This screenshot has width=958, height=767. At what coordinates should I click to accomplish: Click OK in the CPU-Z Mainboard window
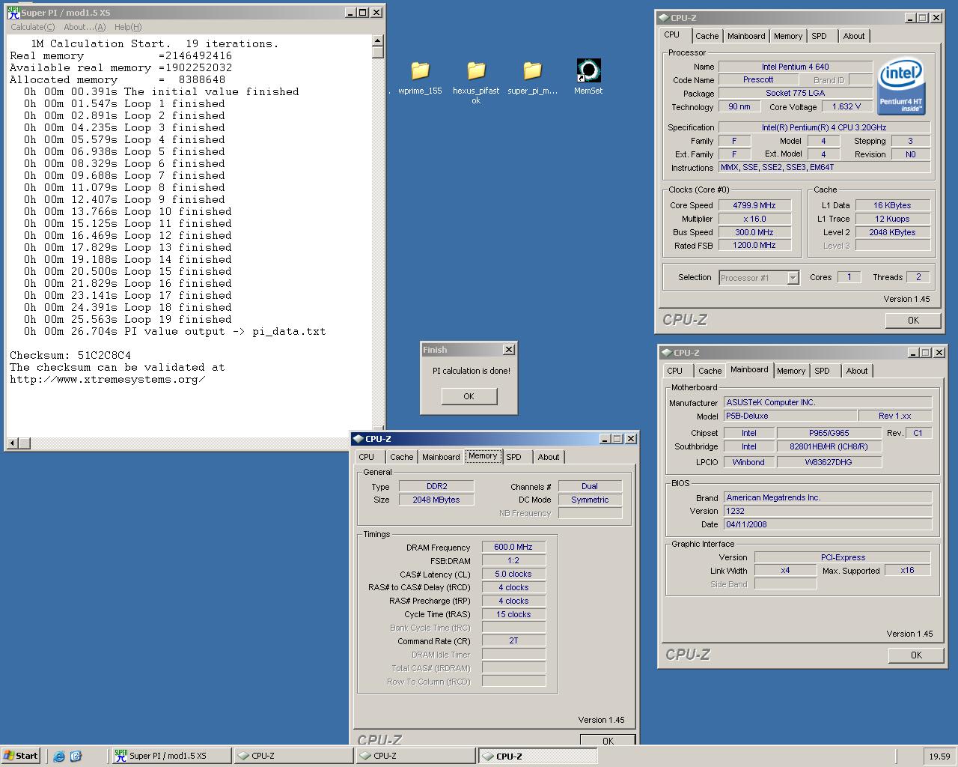916,655
